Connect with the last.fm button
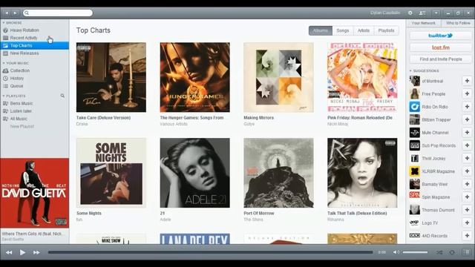 (x=440, y=47)
